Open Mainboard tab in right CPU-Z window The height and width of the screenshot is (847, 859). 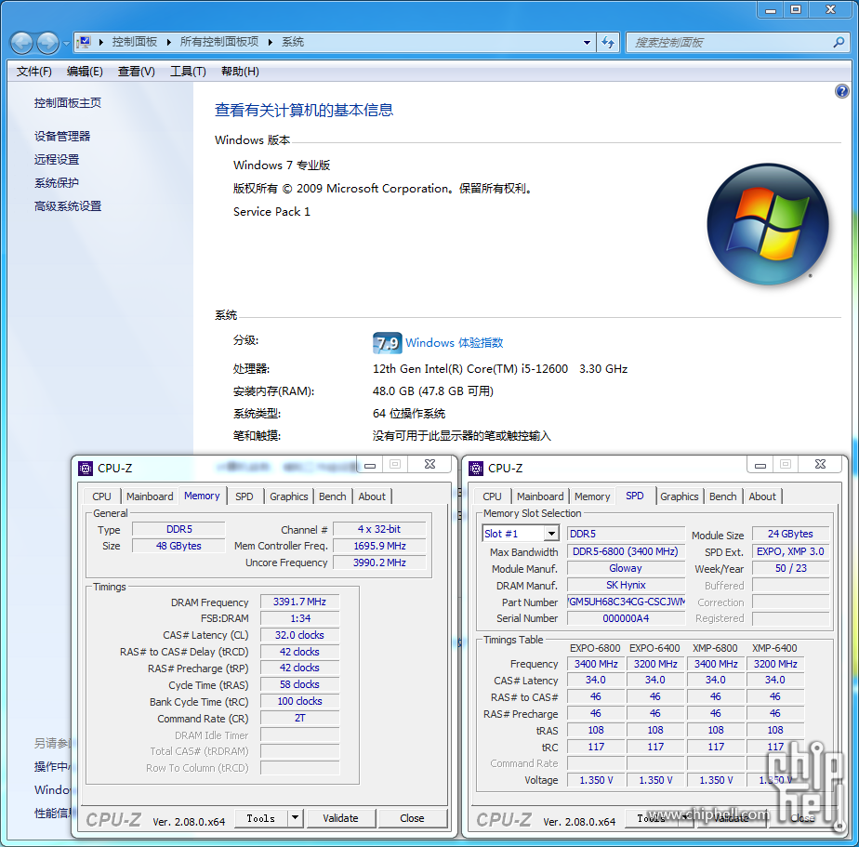point(540,496)
